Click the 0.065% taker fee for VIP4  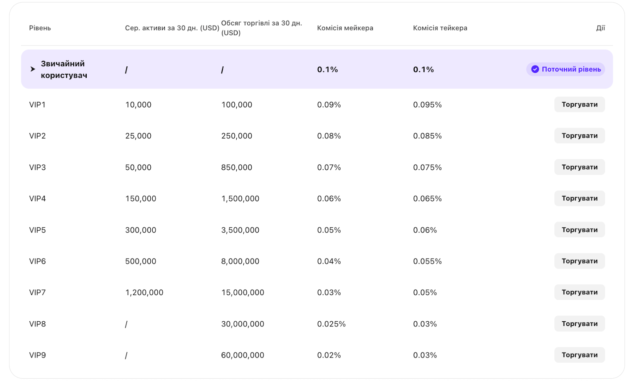(427, 199)
